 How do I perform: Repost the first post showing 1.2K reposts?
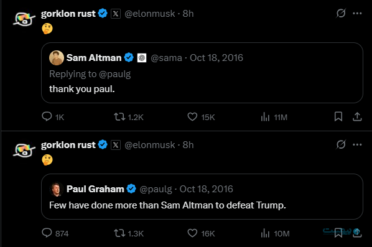pyautogui.click(x=119, y=117)
